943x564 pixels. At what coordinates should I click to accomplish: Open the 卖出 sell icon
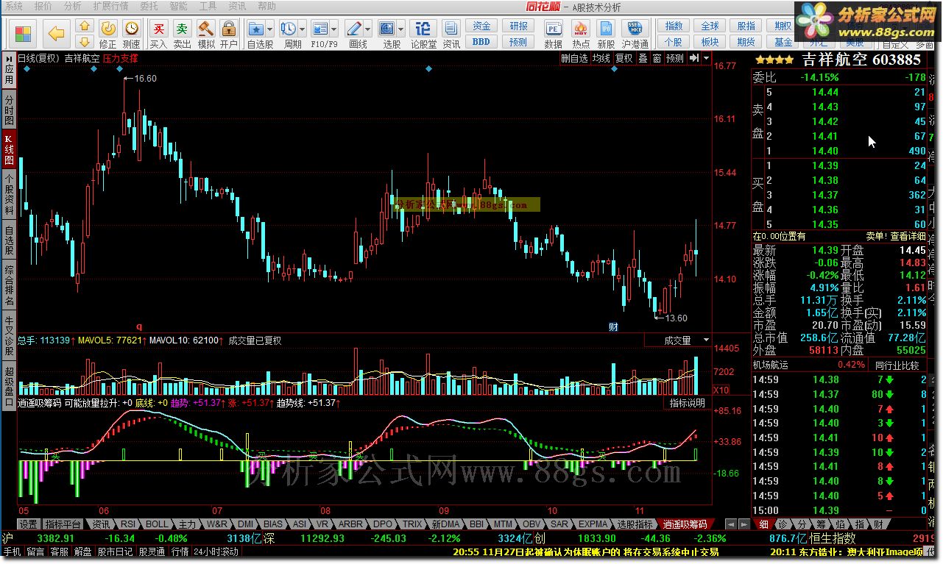[182, 29]
